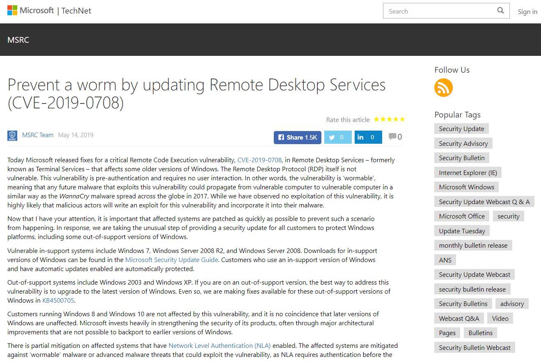The width and height of the screenshot is (541, 361).
Task: Select the Security Bulletin Webcast tag
Action: [475, 347]
